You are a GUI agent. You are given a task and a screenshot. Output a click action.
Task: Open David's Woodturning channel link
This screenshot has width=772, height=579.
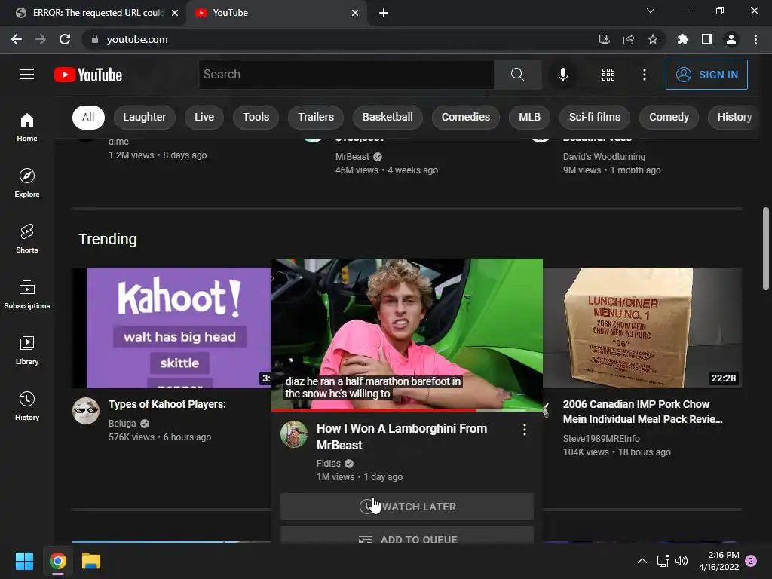pyautogui.click(x=604, y=157)
